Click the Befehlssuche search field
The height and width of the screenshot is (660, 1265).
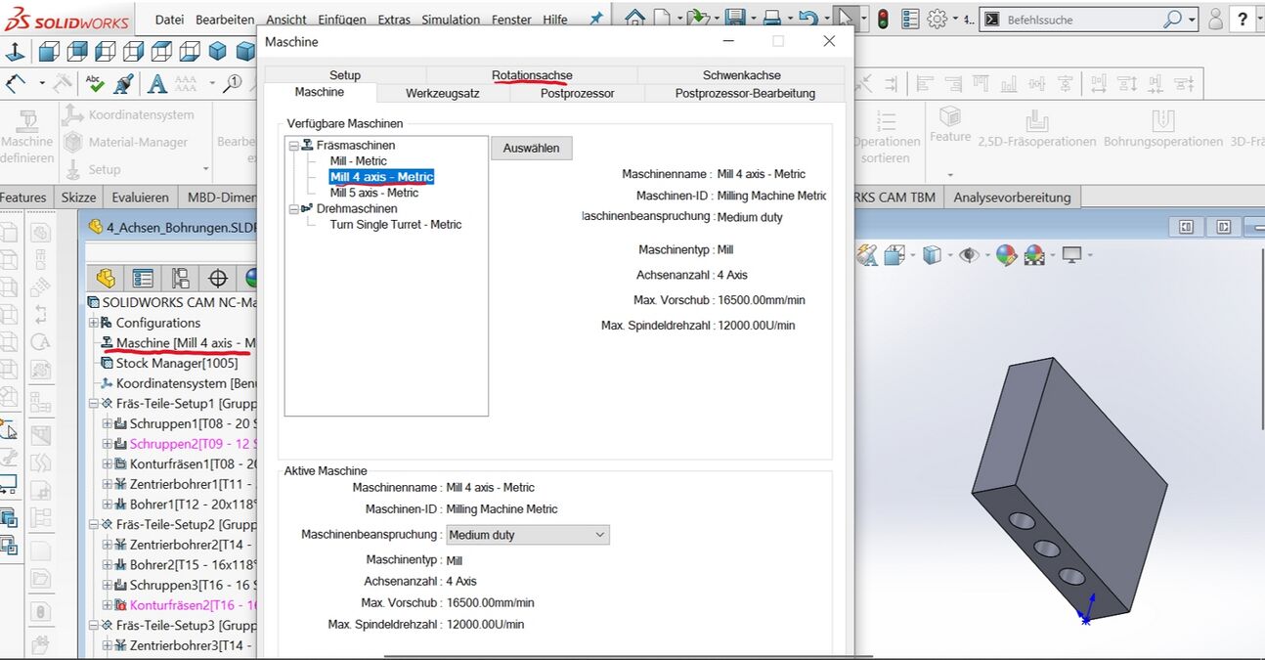(1081, 20)
